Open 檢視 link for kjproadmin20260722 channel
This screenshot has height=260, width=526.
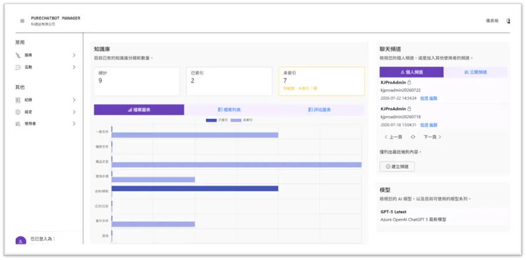tap(424, 98)
